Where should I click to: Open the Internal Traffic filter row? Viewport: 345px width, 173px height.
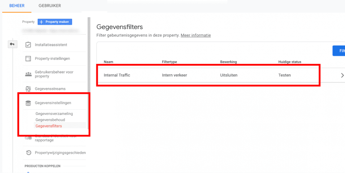click(221, 75)
